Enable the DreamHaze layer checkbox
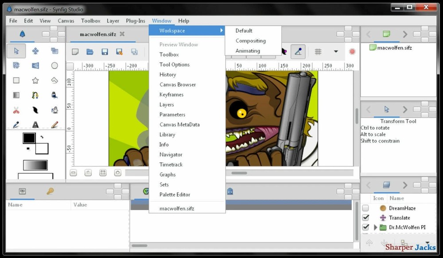This screenshot has height=258, width=443. click(365, 208)
